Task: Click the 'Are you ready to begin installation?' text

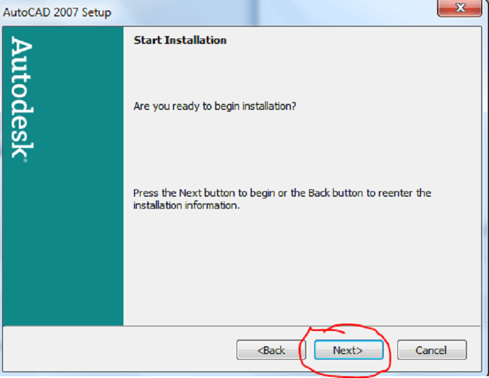Action: pos(215,106)
